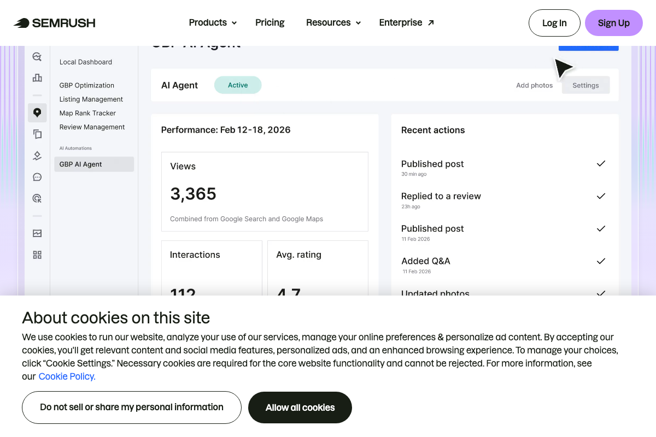The height and width of the screenshot is (437, 656).
Task: Click the Added Q&A entry
Action: coord(426,261)
